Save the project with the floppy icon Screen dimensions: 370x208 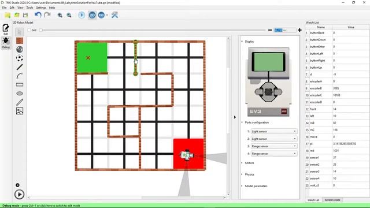pos(25,15)
